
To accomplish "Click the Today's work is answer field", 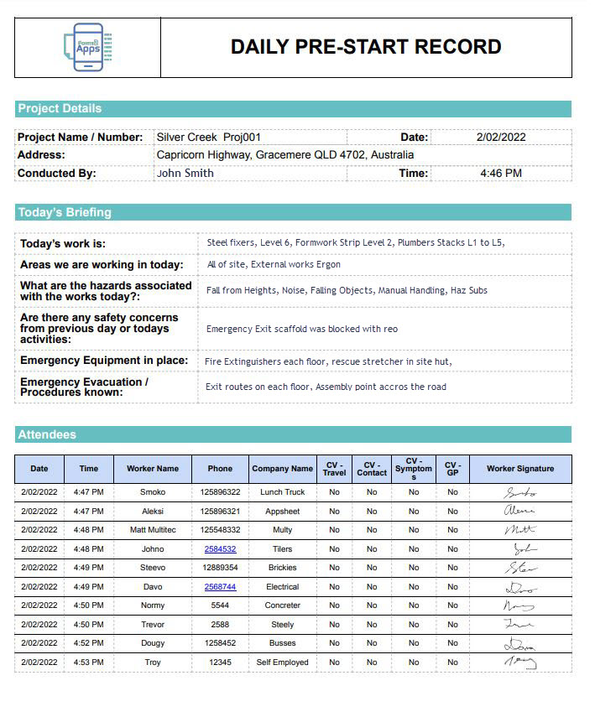I will [355, 243].
